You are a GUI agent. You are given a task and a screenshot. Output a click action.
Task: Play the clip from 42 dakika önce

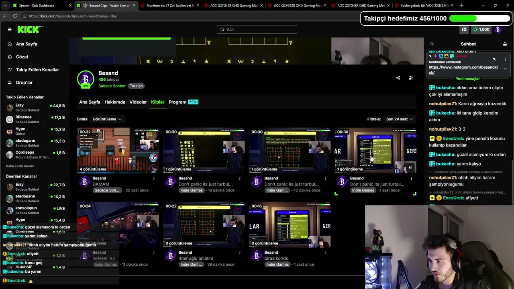[x=290, y=151]
